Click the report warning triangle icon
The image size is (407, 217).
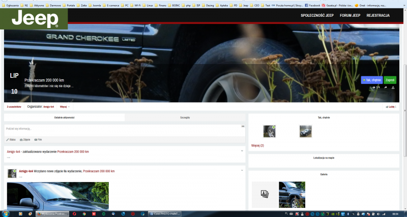(x=393, y=87)
